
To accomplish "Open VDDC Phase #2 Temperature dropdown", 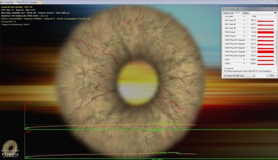I will coord(244,44).
